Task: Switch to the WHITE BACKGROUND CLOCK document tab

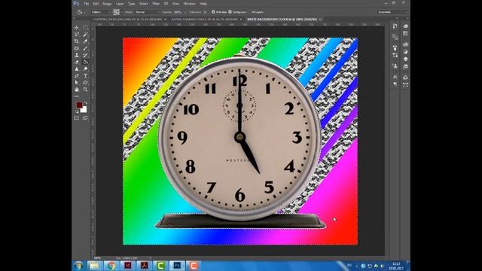Action: coord(282,19)
